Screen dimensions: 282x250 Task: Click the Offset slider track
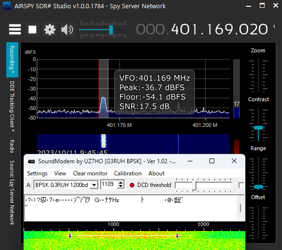click(258, 222)
